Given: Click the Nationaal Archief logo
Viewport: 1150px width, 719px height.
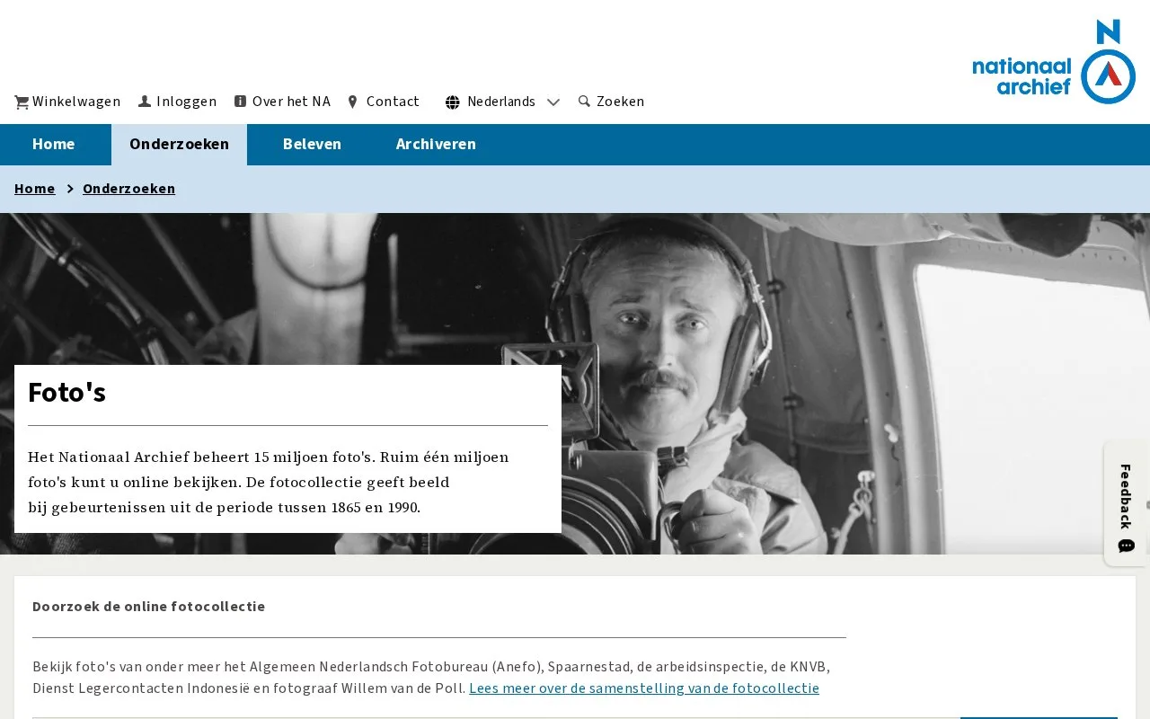Looking at the screenshot, I should coord(1054,62).
